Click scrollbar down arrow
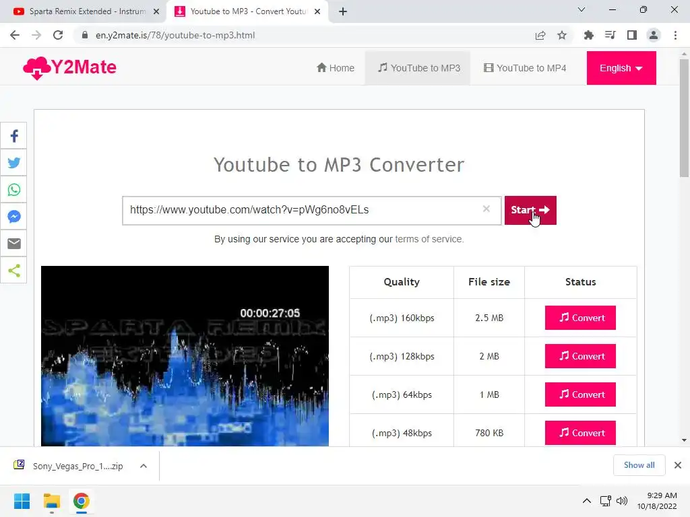The height and width of the screenshot is (517, 690). (684, 440)
